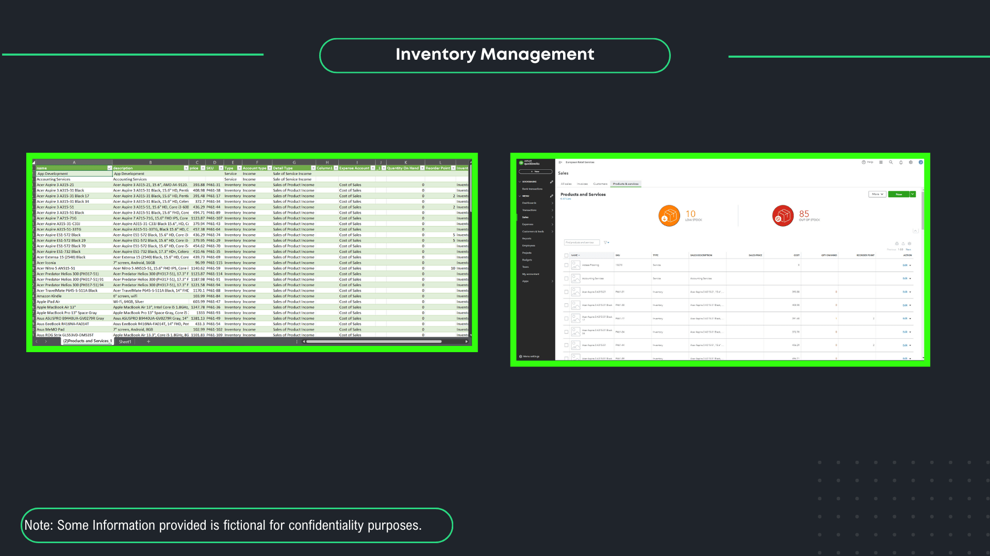This screenshot has height=556, width=990.
Task: Switch to the Sheet1 worksheet tab
Action: click(x=125, y=341)
